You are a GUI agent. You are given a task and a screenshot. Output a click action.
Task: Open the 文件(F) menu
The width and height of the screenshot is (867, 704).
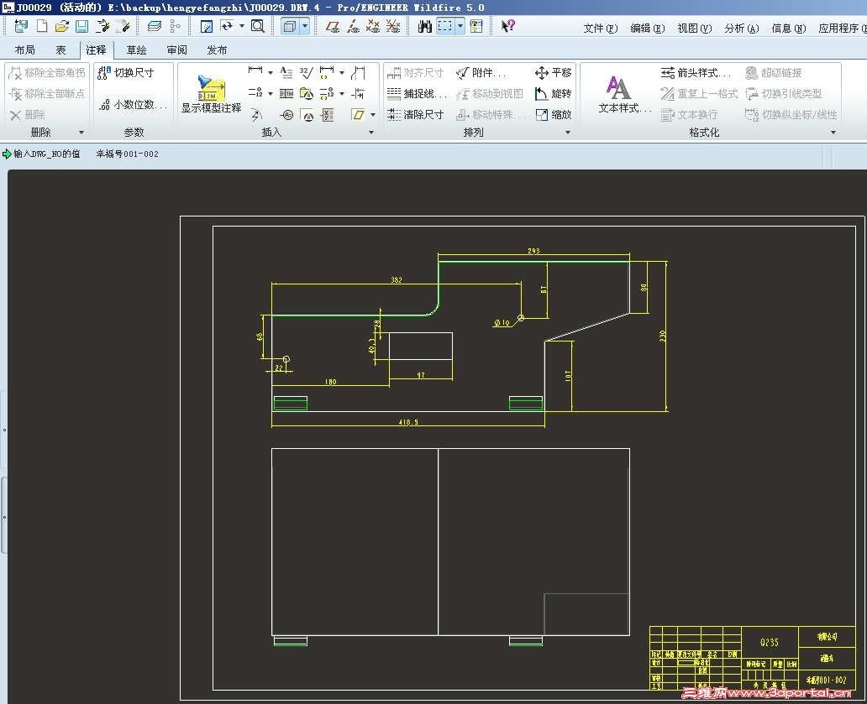[x=599, y=28]
